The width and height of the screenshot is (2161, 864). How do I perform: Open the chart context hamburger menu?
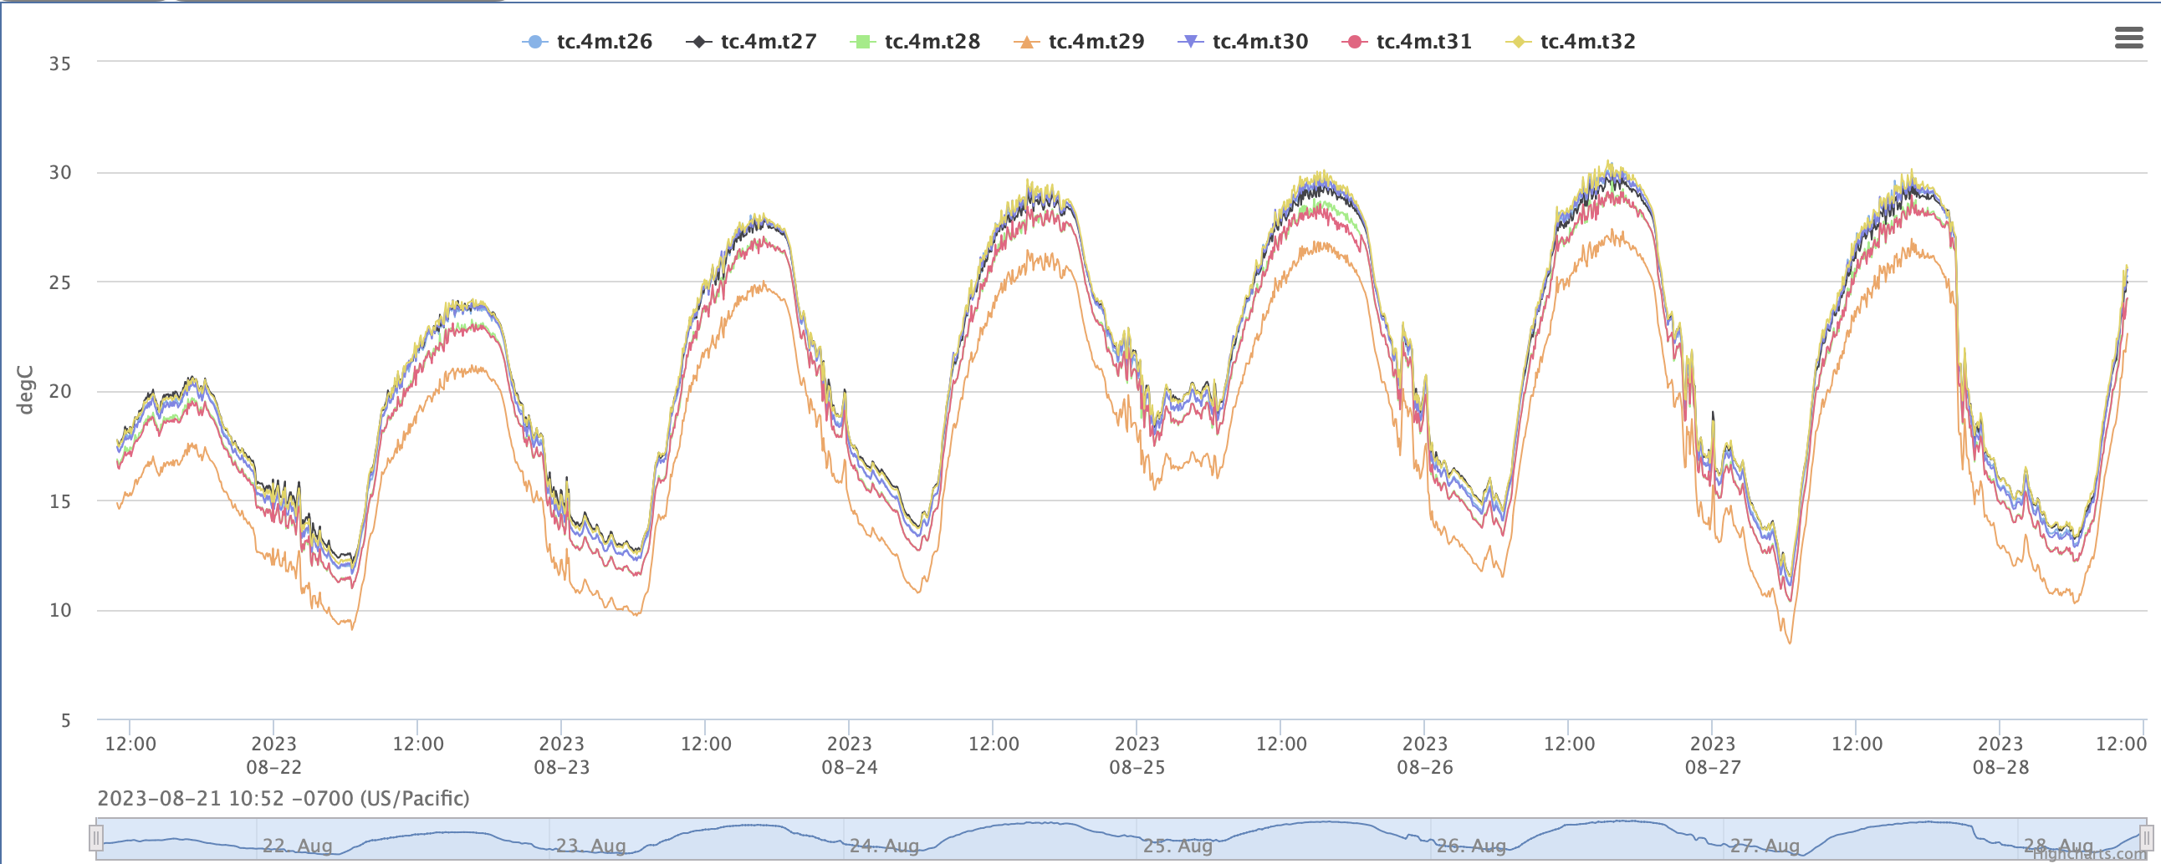pos(2128,38)
